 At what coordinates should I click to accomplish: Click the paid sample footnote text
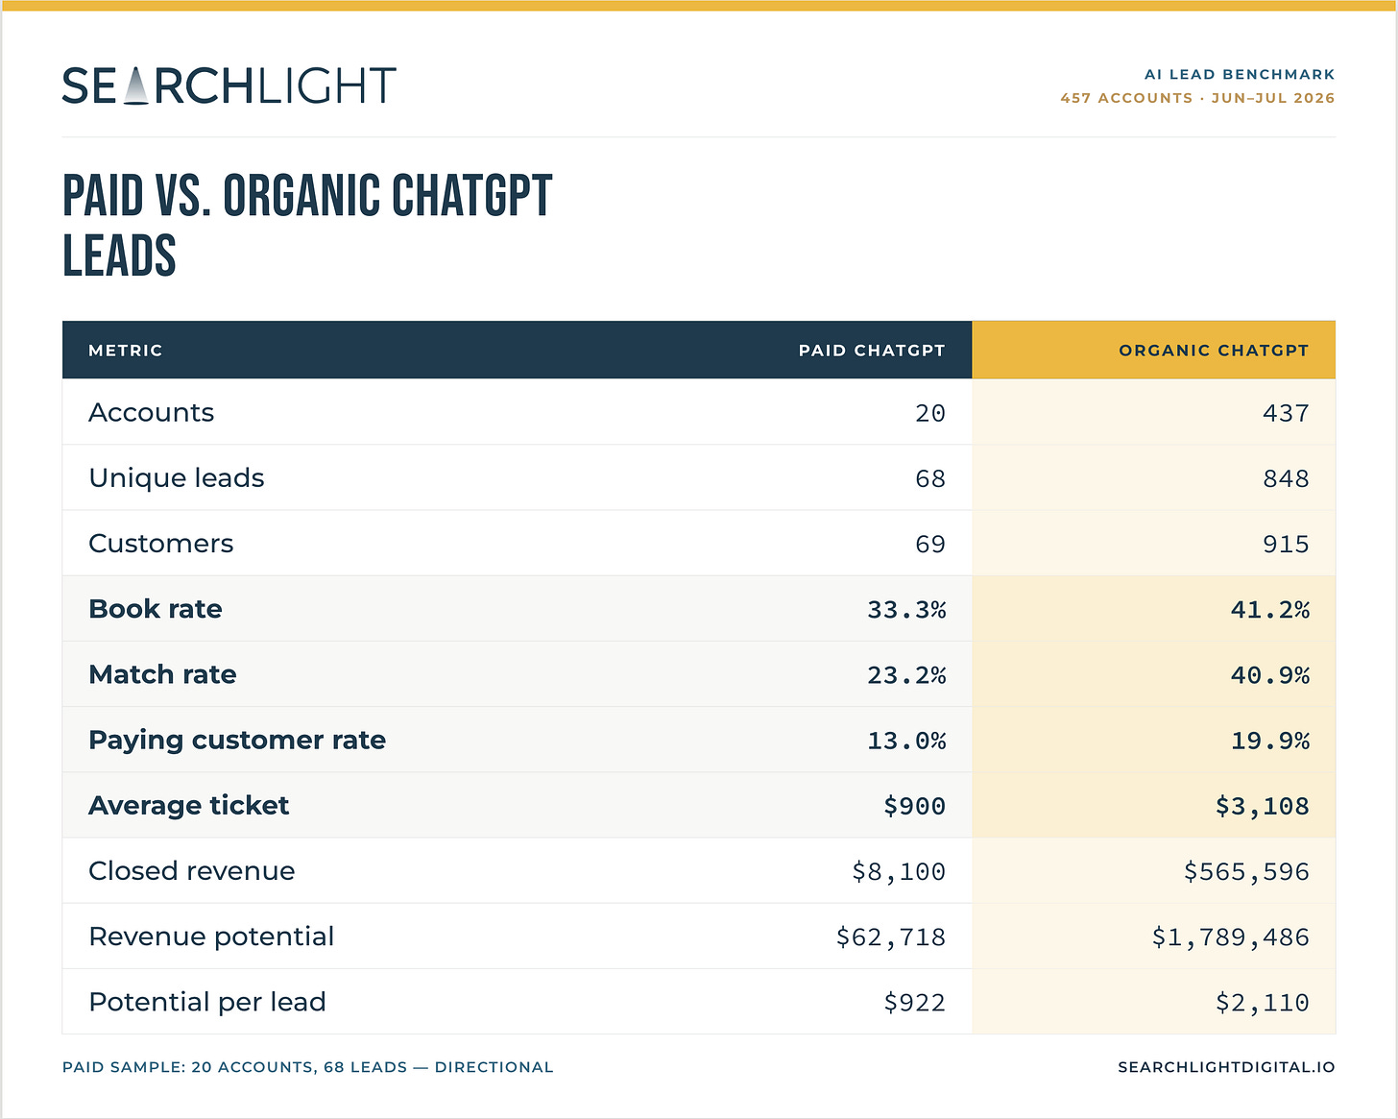click(x=308, y=1067)
